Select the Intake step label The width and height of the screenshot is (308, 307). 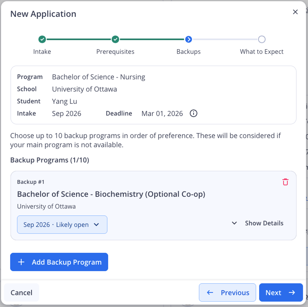42,51
